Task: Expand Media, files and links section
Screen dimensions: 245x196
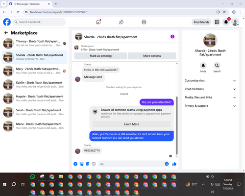Action: [210, 98]
